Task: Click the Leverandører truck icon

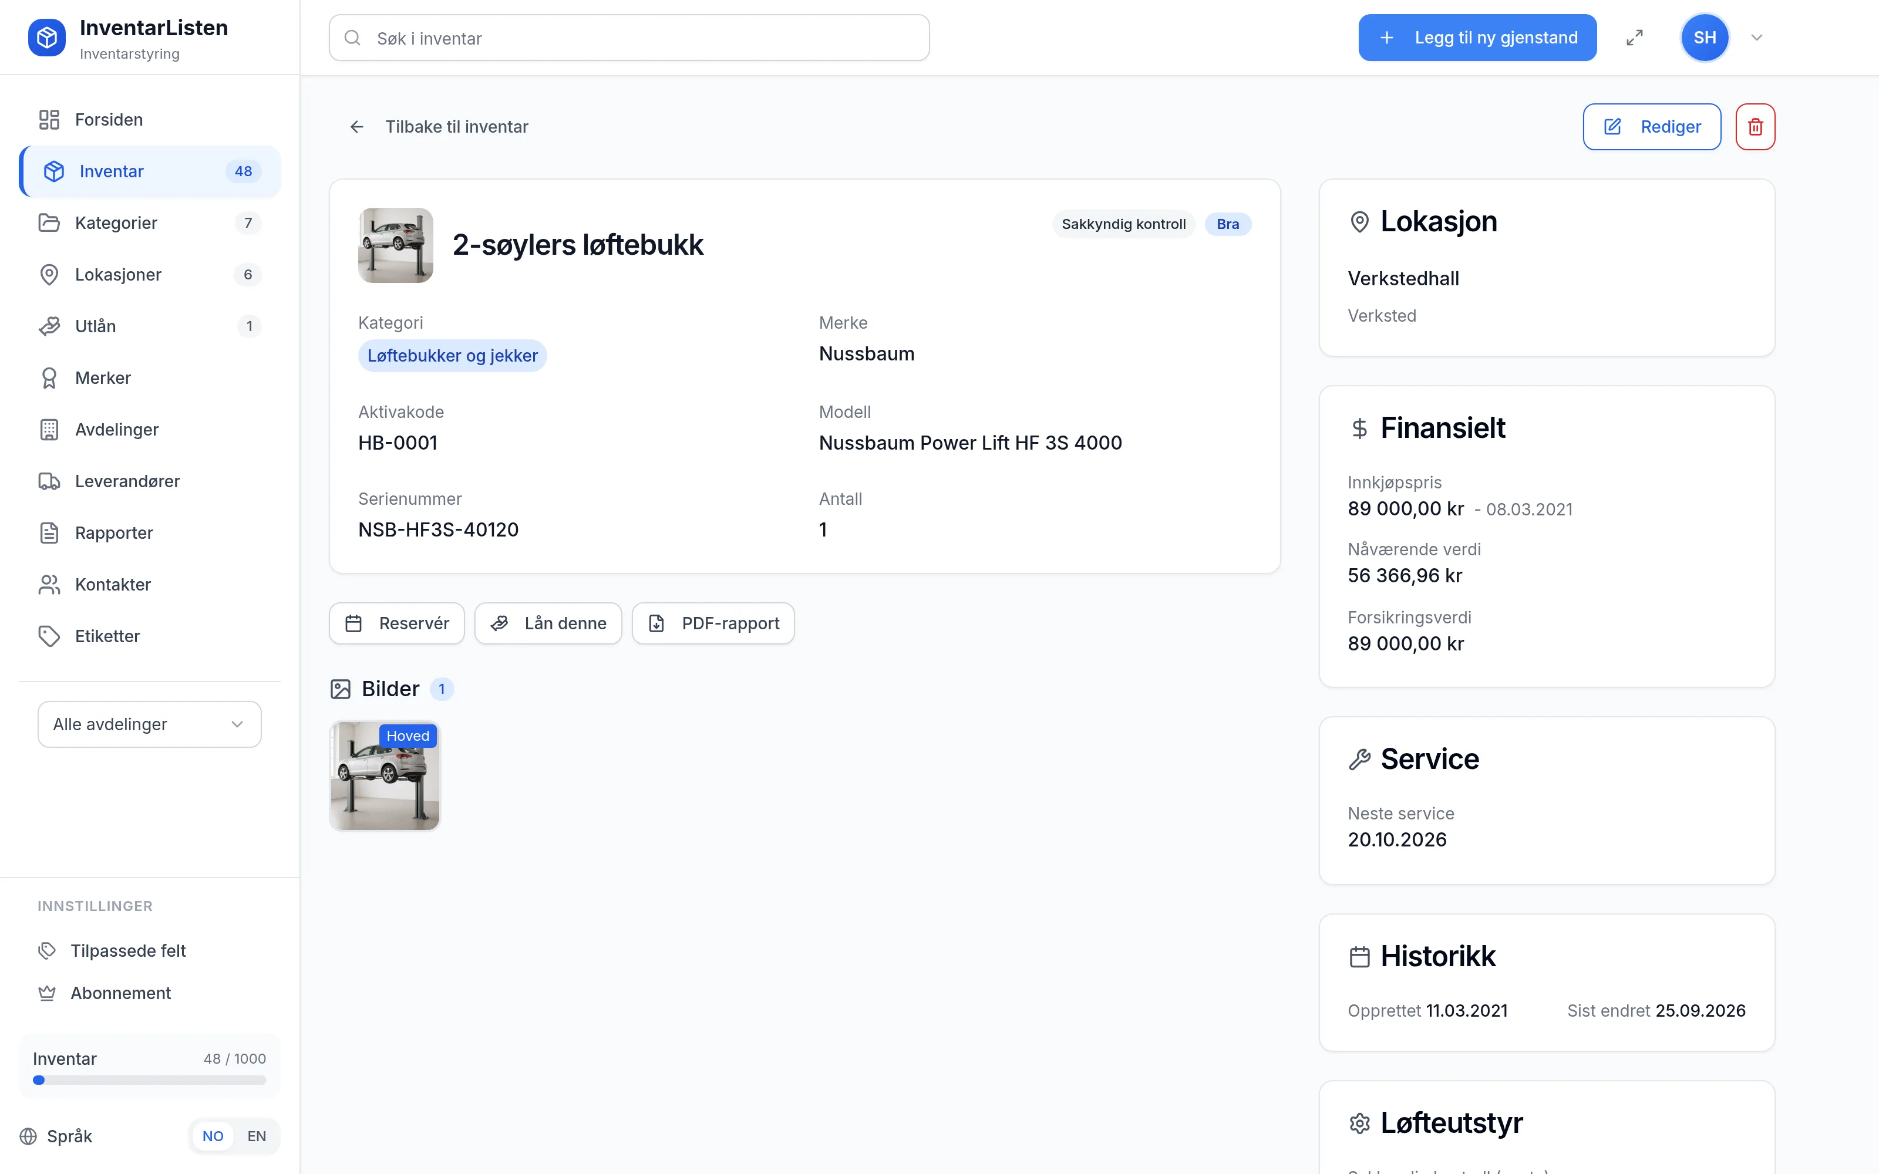Action: pyautogui.click(x=49, y=481)
